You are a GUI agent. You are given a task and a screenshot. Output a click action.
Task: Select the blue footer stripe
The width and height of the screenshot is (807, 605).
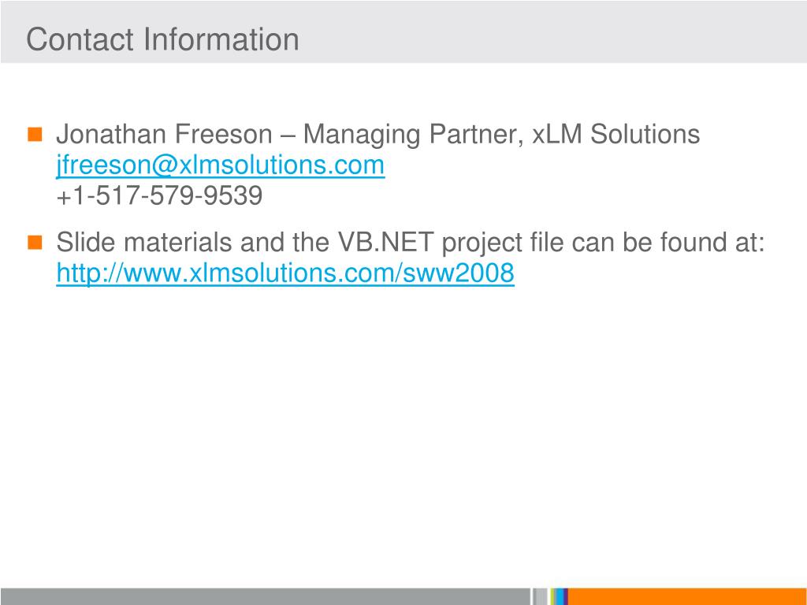[560, 597]
